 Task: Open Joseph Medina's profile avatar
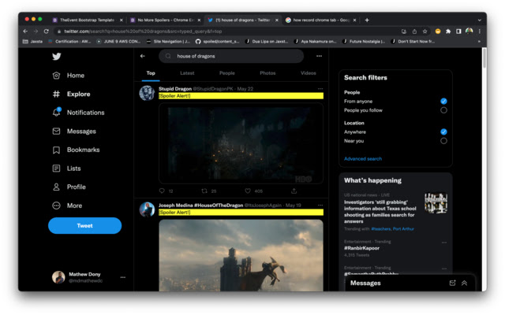pos(147,209)
